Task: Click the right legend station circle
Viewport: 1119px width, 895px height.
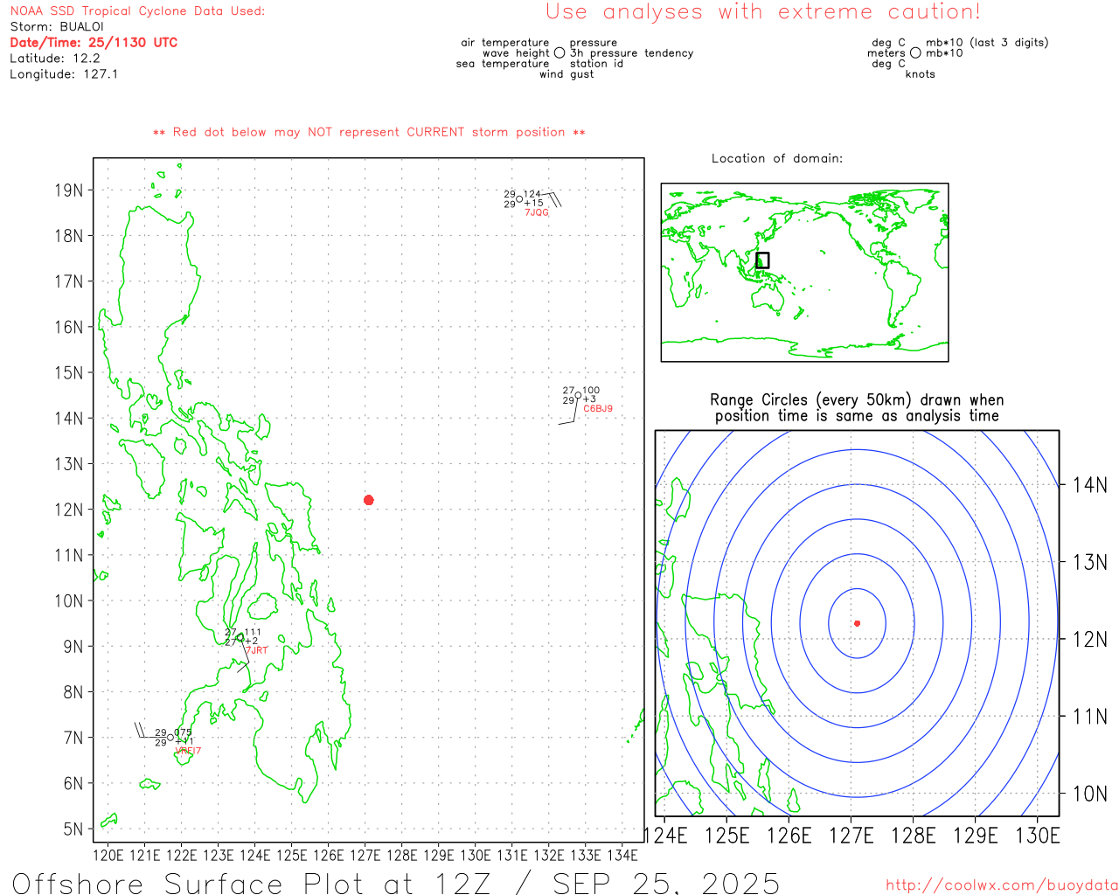Action: (915, 53)
